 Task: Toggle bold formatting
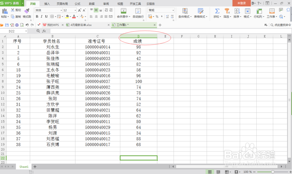[x=37, y=17]
